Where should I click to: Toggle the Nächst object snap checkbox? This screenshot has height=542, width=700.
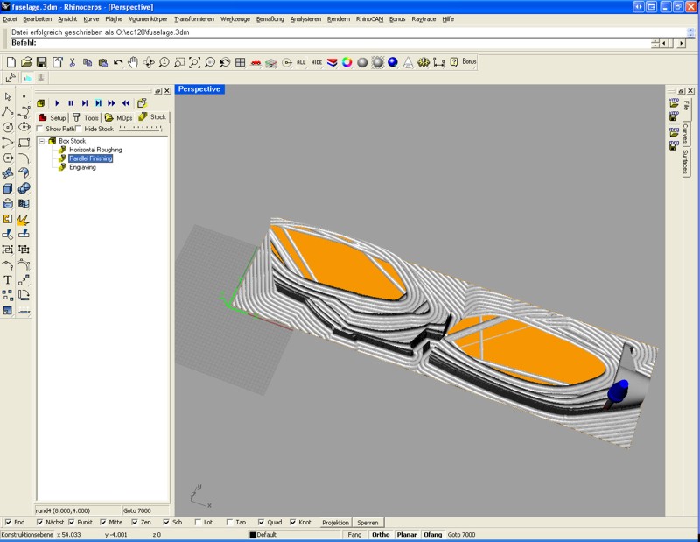pyautogui.click(x=39, y=522)
